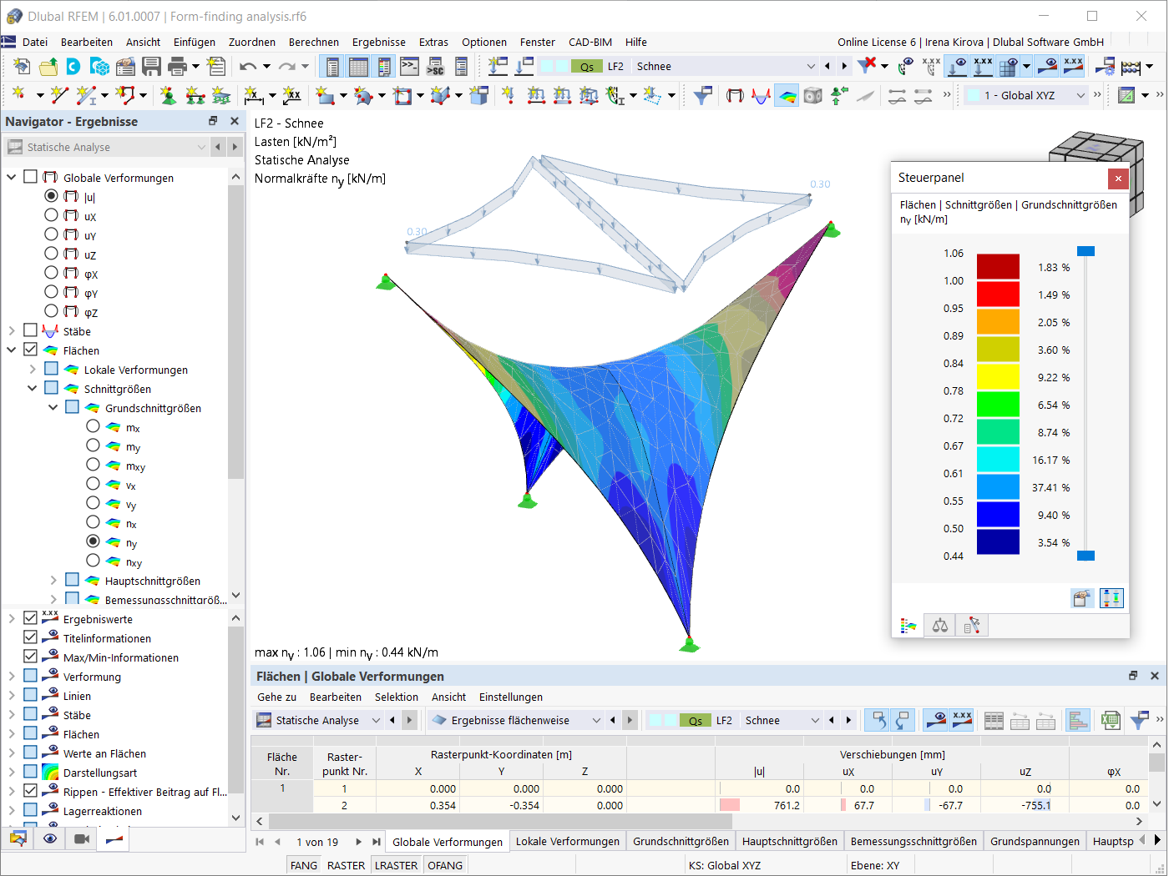1169x876 pixels.
Task: Close the Steuerpanel
Action: click(1118, 178)
